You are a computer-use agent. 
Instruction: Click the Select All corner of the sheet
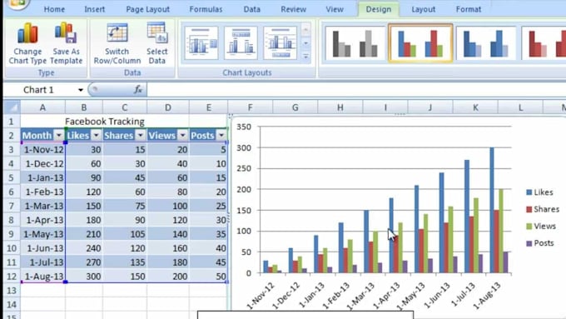coord(12,107)
